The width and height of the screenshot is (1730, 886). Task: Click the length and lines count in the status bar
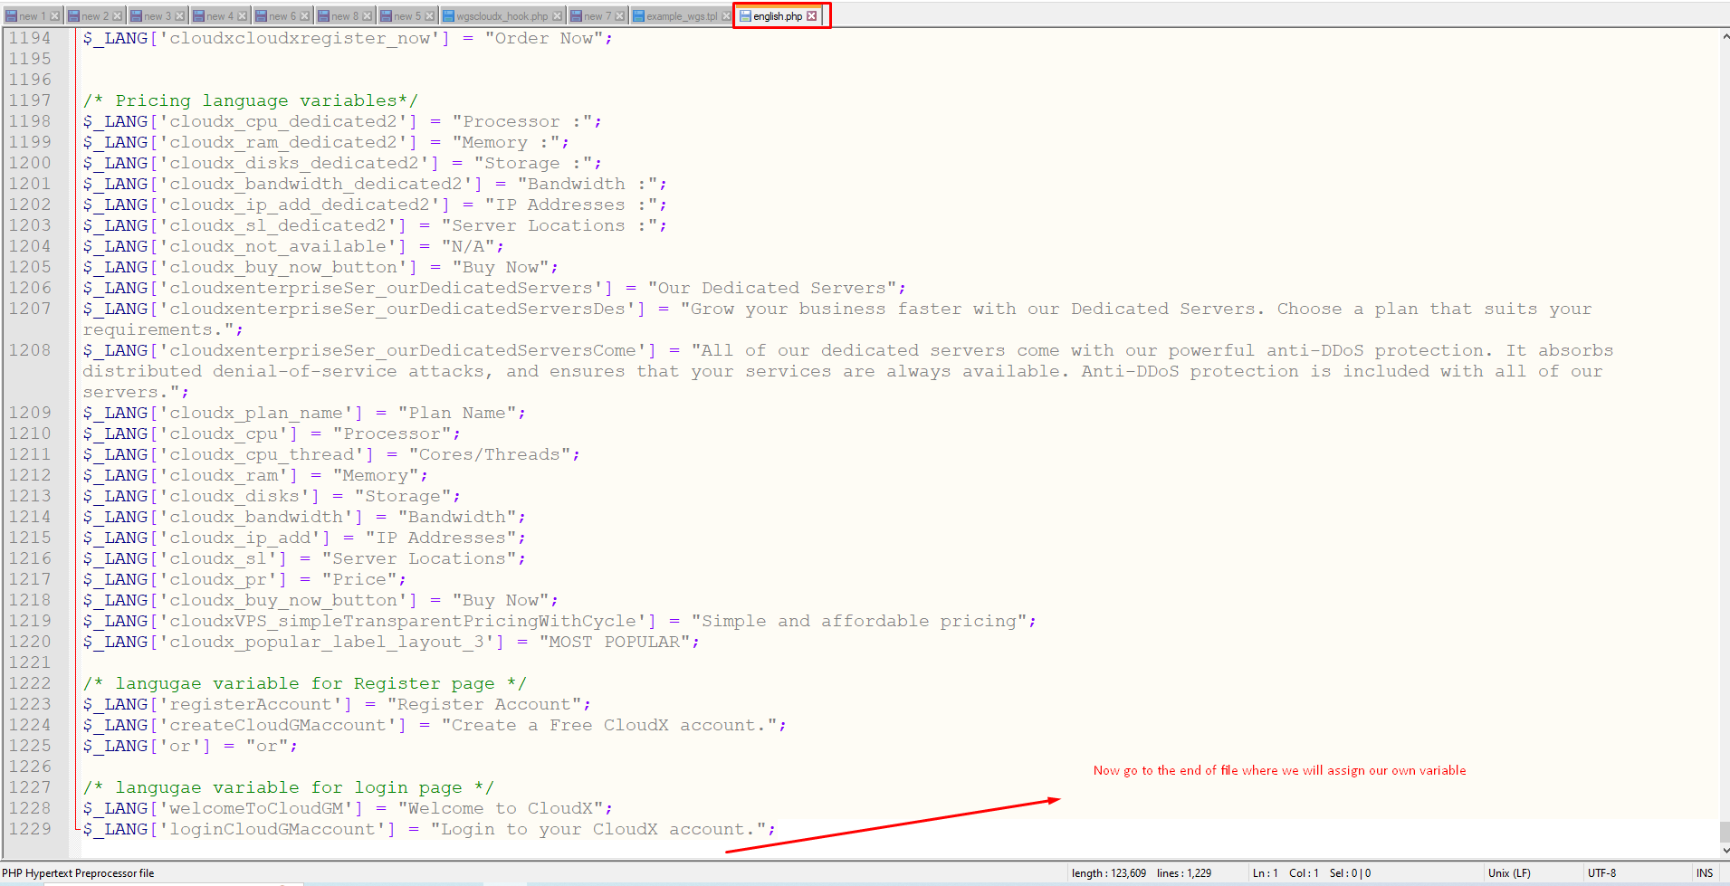(1141, 873)
